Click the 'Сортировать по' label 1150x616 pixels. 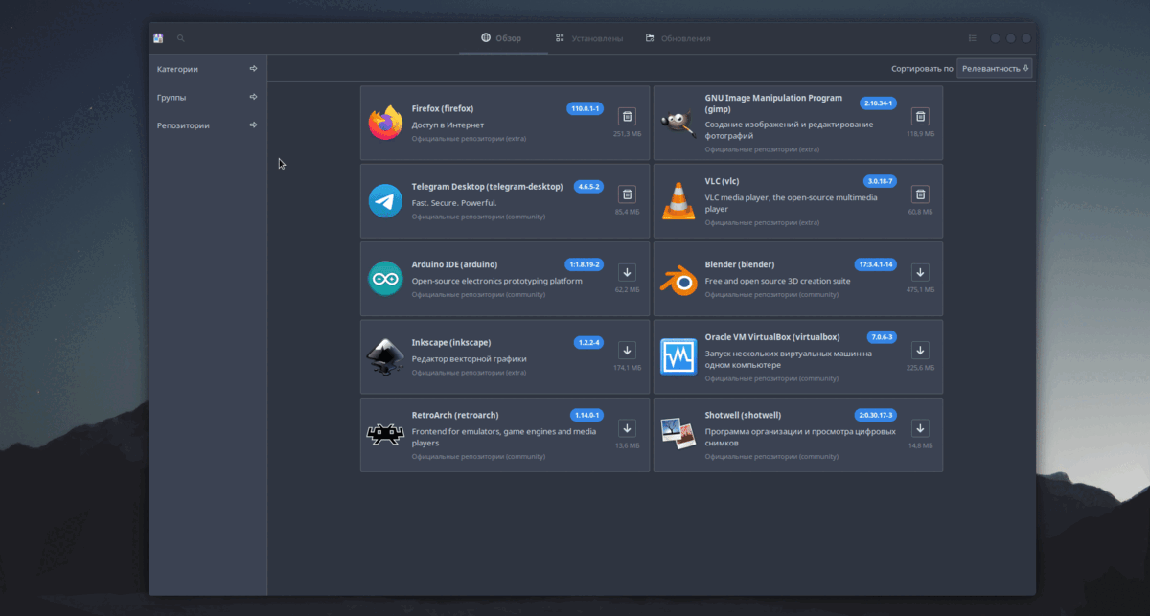pyautogui.click(x=922, y=69)
